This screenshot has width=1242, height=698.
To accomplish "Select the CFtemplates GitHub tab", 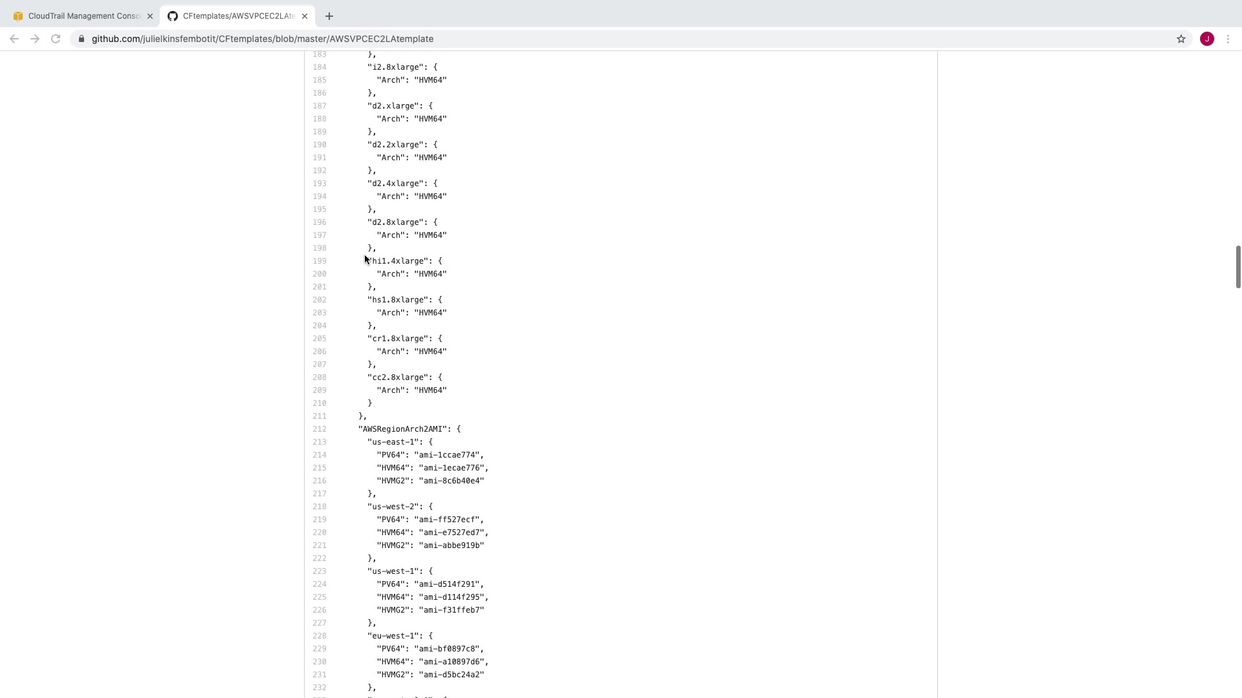I will [x=236, y=16].
